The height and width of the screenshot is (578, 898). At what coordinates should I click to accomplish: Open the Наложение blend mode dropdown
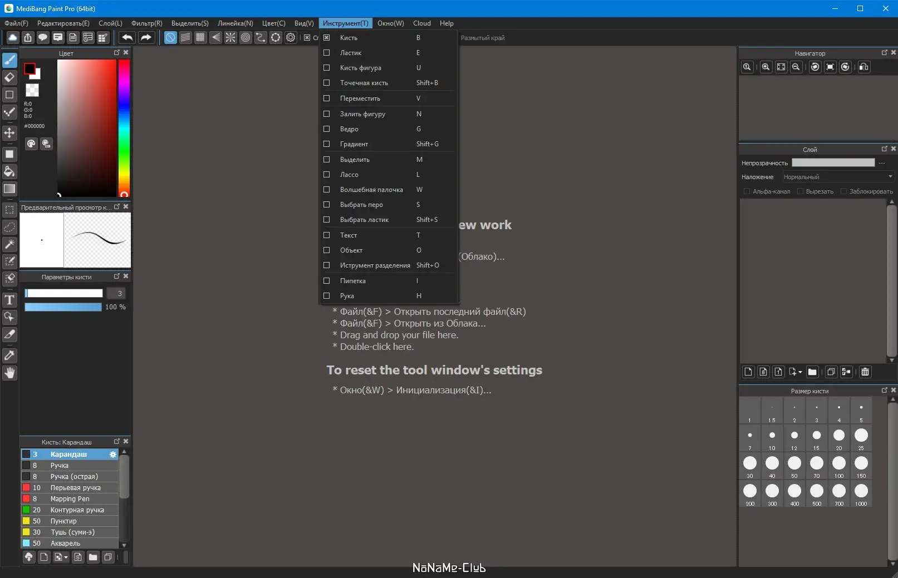pyautogui.click(x=838, y=177)
